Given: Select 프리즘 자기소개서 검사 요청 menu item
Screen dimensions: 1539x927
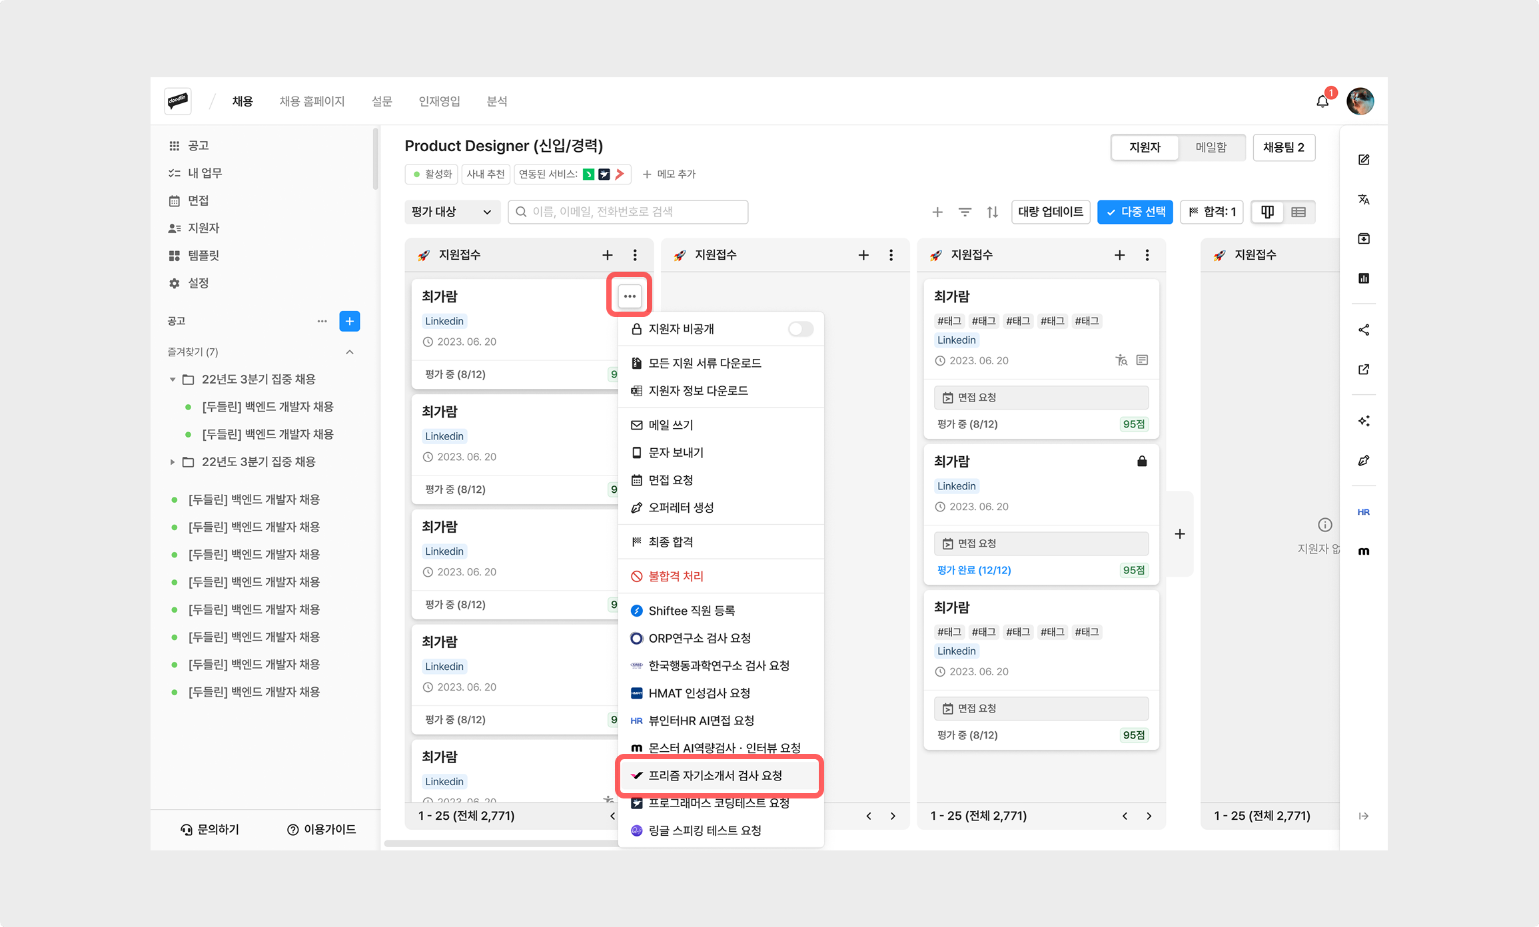Looking at the screenshot, I should point(715,775).
